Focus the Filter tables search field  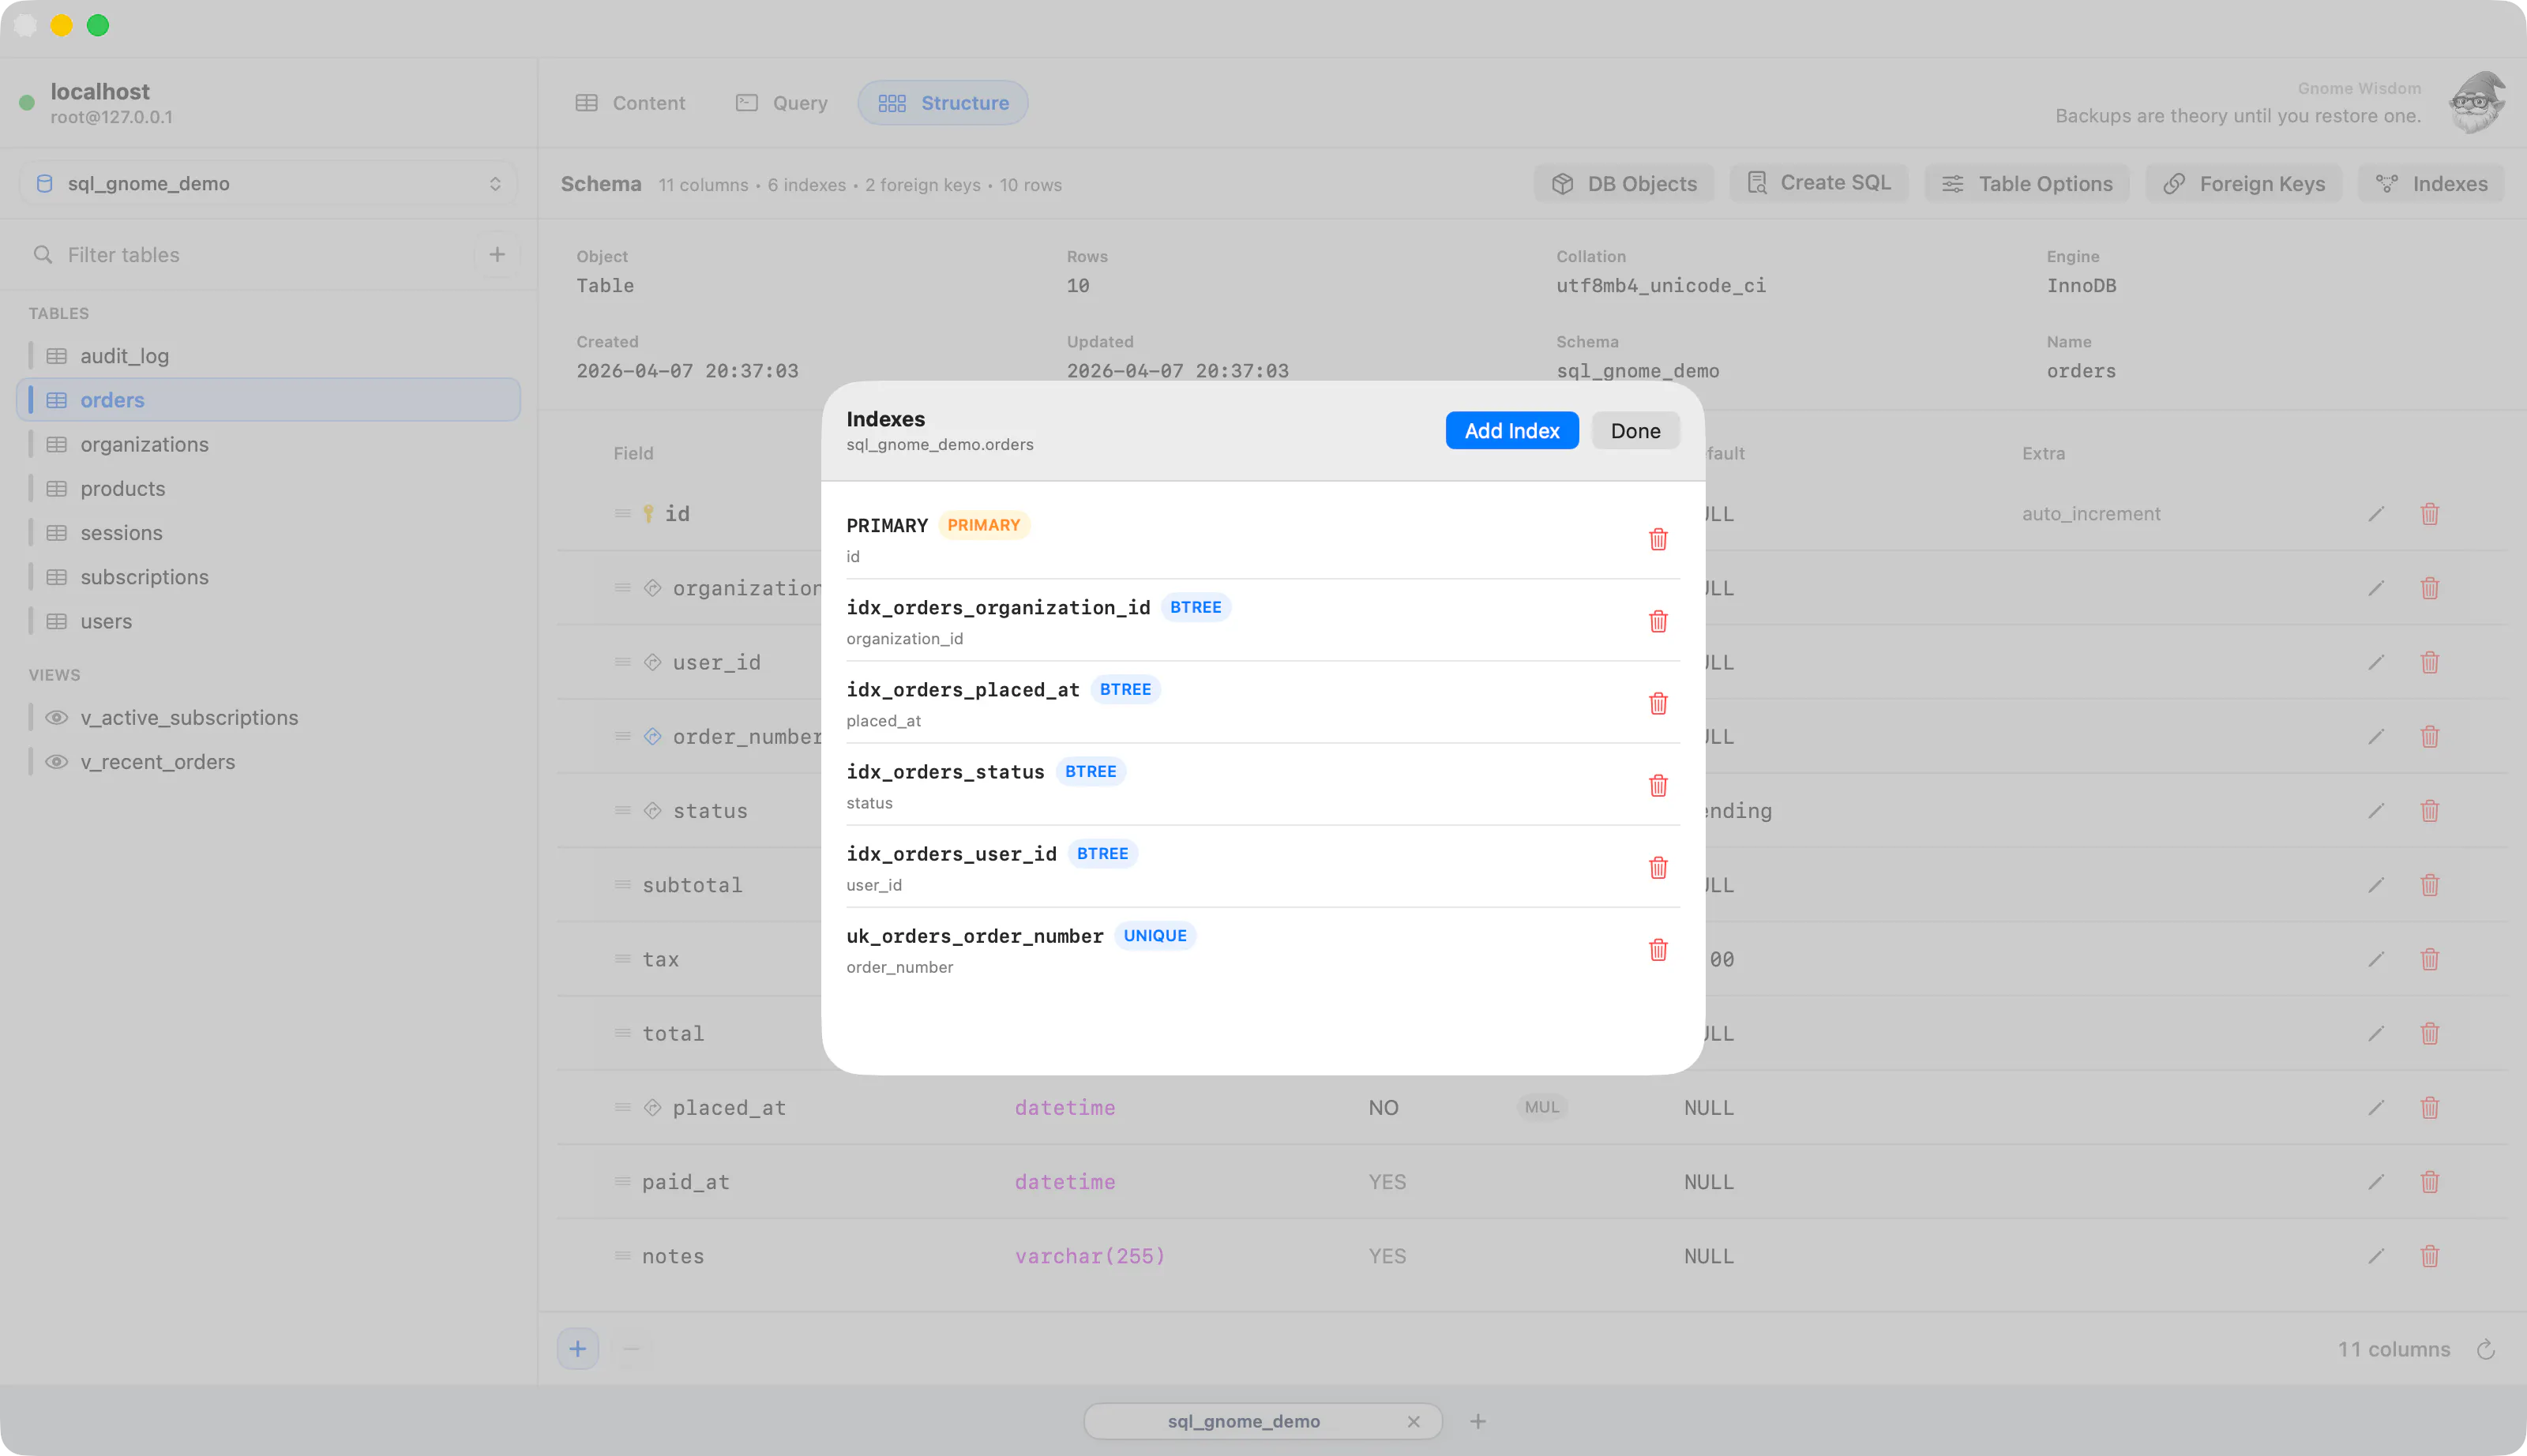coord(250,255)
